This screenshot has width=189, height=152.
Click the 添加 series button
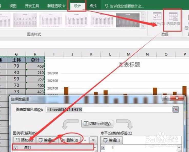click(24, 140)
